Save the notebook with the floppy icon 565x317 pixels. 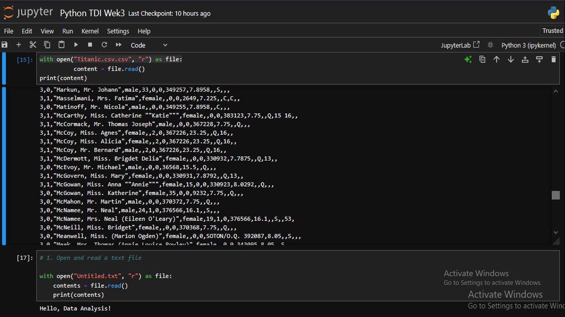[5, 45]
